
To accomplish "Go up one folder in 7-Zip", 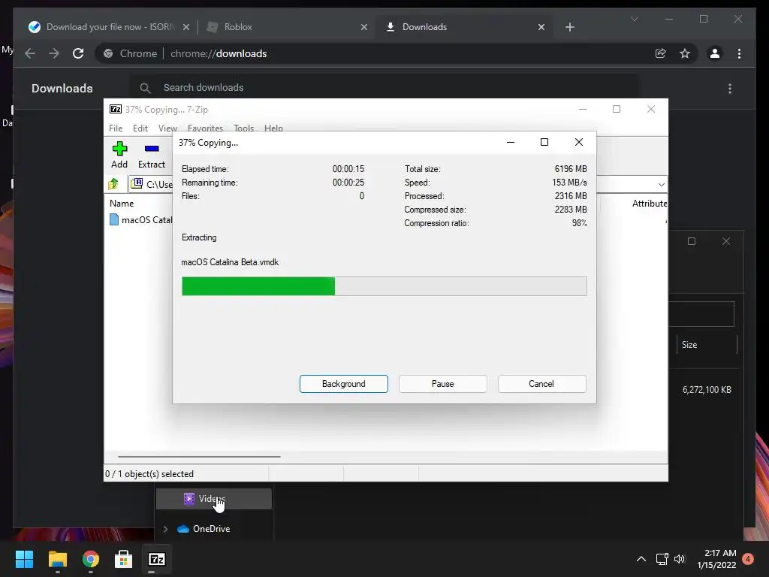I will [113, 184].
